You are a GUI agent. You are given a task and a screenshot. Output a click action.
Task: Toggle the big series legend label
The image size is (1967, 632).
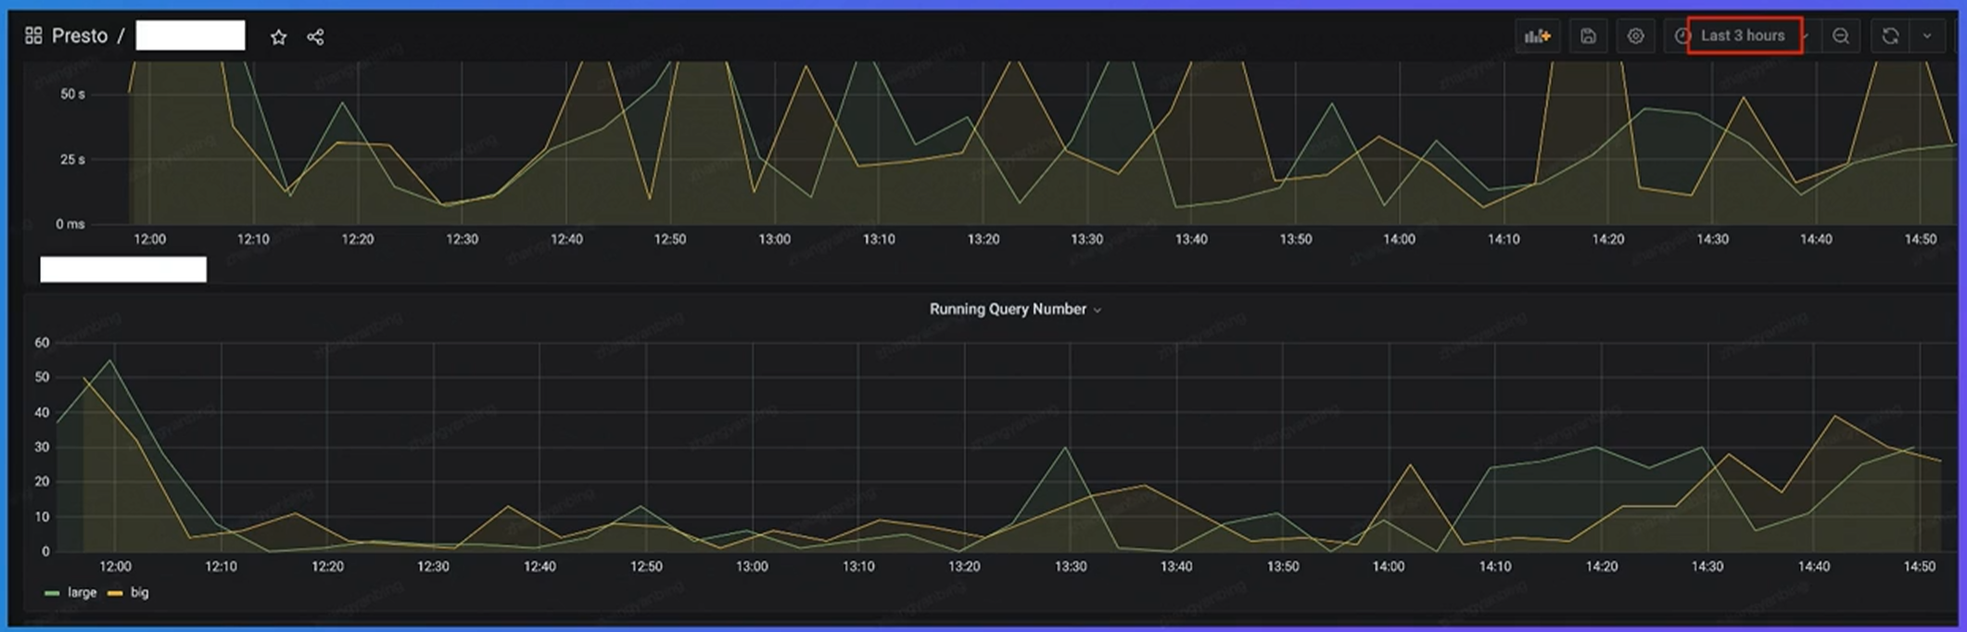139,593
